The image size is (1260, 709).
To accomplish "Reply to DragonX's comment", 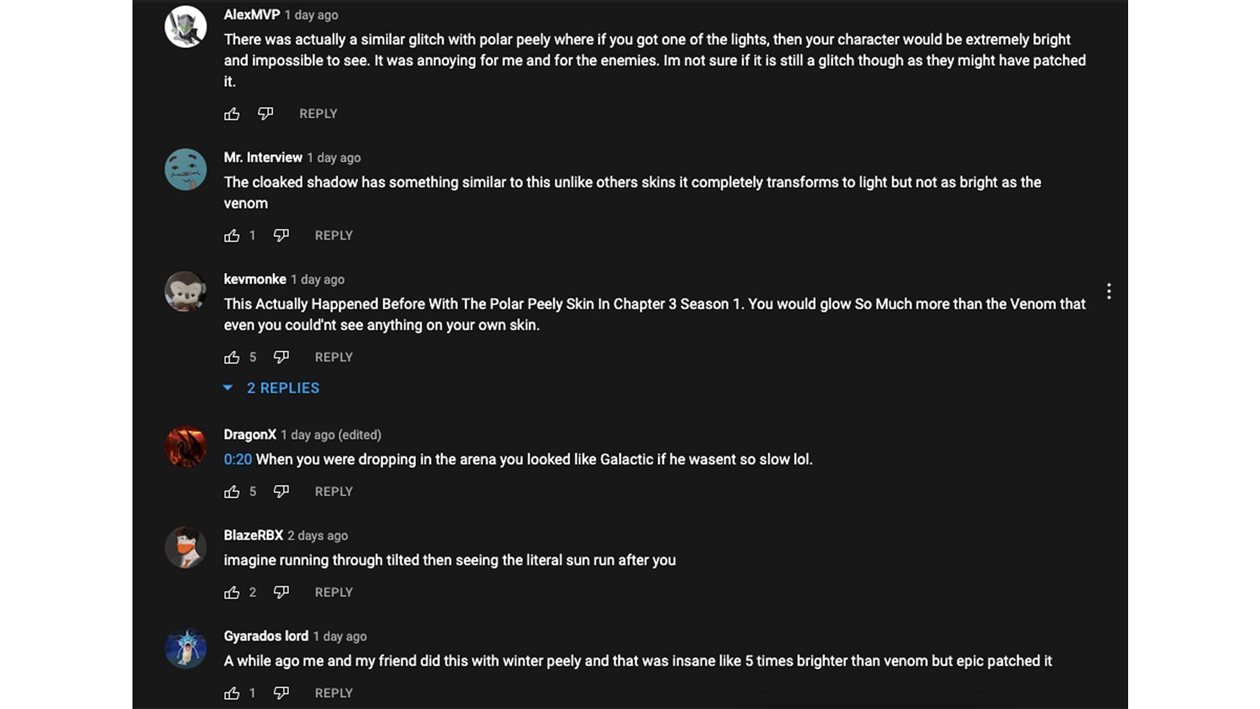I will 333,492.
